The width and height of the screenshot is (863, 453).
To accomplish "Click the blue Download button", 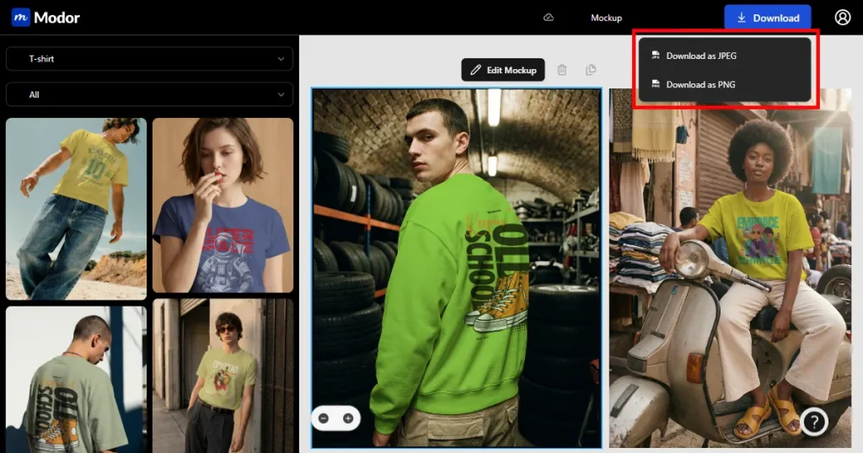I will point(767,18).
